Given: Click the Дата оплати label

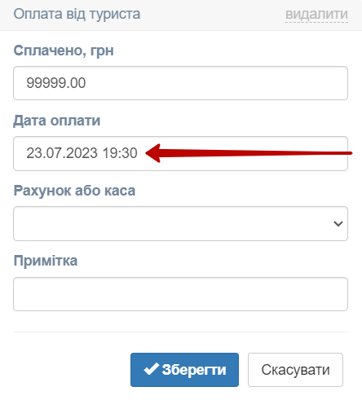Looking at the screenshot, I should [x=57, y=121].
